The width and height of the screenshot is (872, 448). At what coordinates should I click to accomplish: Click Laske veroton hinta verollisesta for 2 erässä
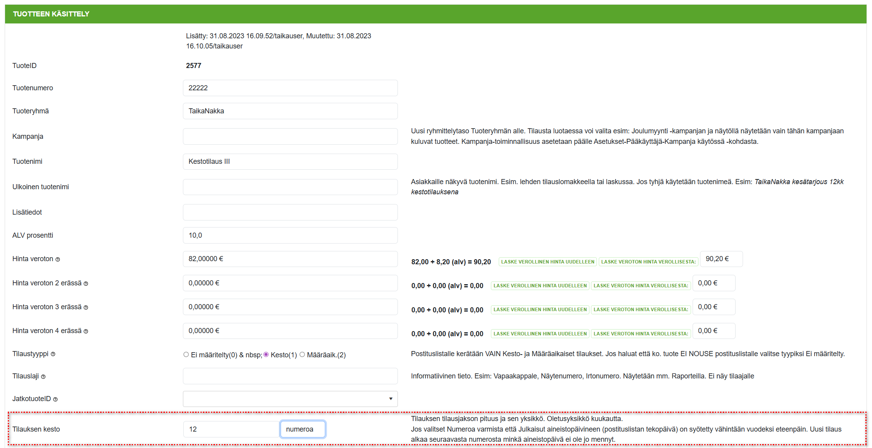(x=640, y=286)
